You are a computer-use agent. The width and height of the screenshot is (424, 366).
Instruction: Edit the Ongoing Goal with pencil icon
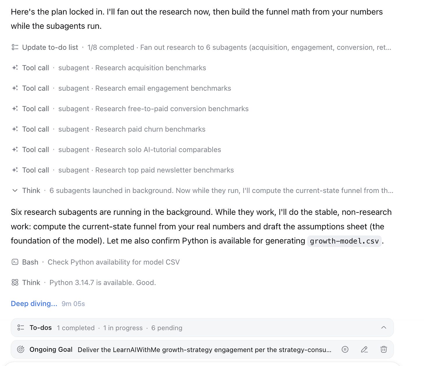(x=364, y=349)
